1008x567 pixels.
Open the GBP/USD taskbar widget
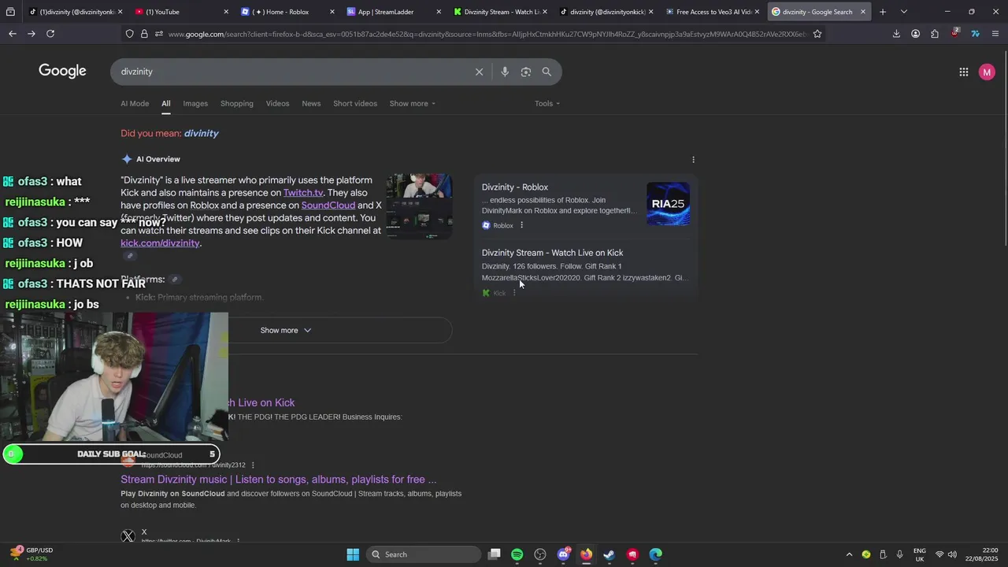coord(31,554)
